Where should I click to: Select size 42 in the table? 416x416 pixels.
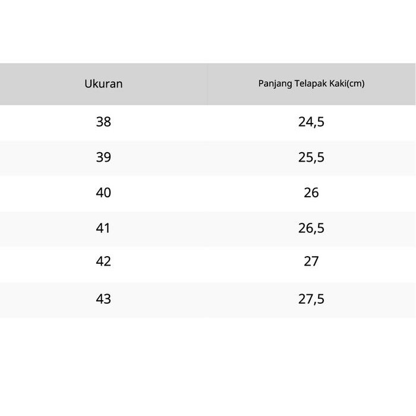tap(103, 261)
